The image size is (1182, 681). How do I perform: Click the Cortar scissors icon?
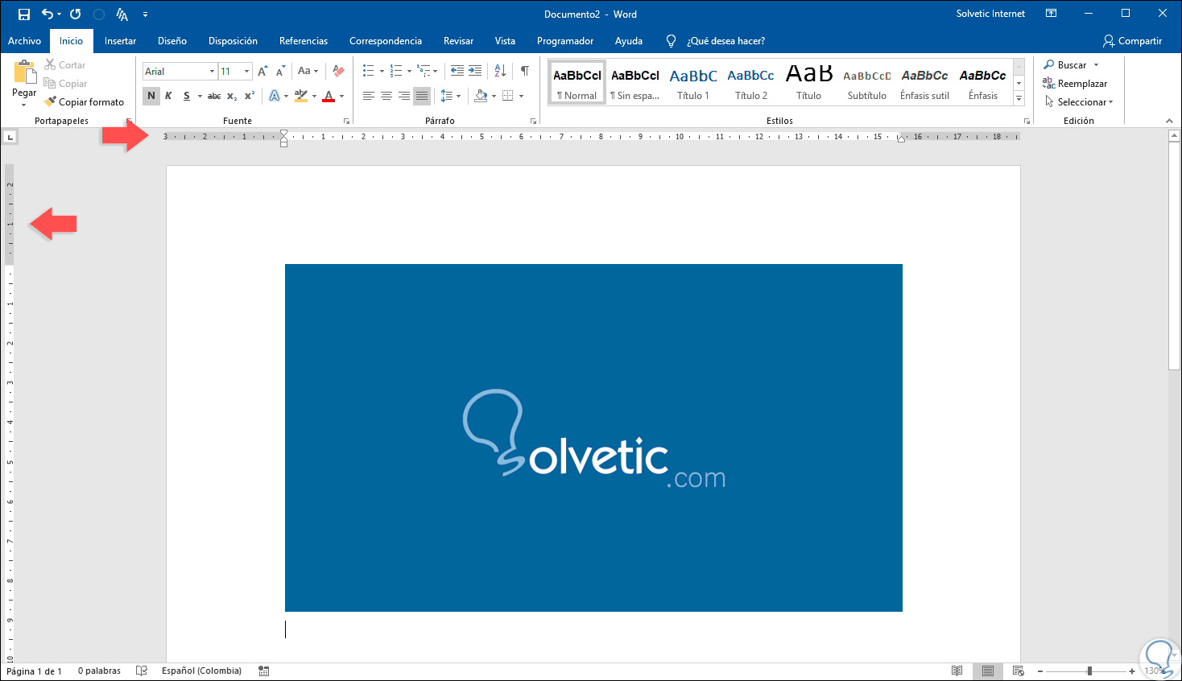(x=50, y=64)
